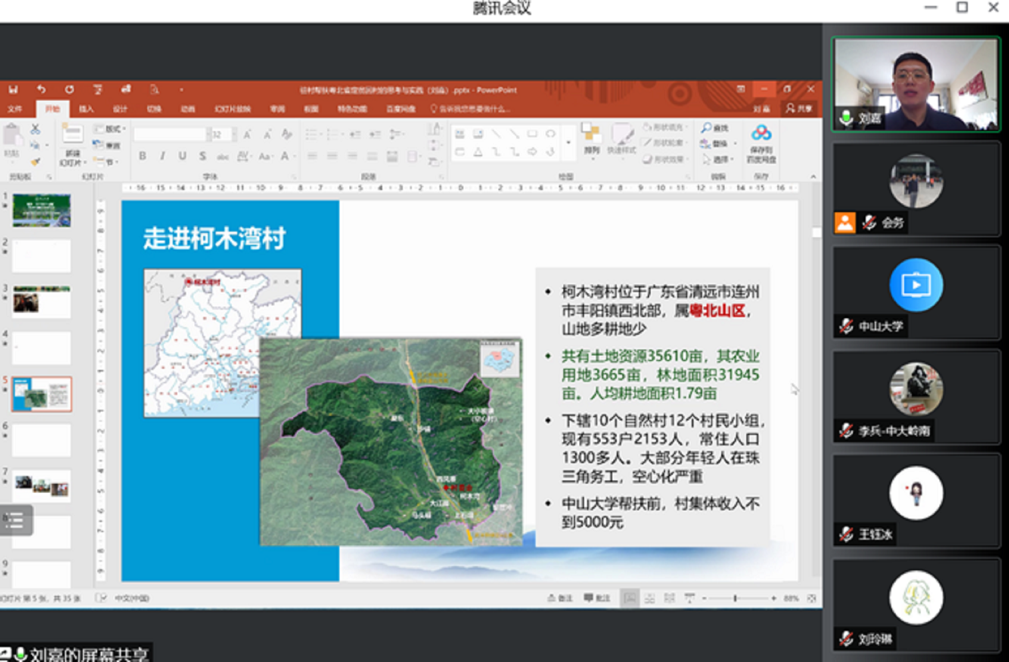Switch to the 设计 ribbon tab
Image resolution: width=1009 pixels, height=662 pixels.
[x=120, y=109]
